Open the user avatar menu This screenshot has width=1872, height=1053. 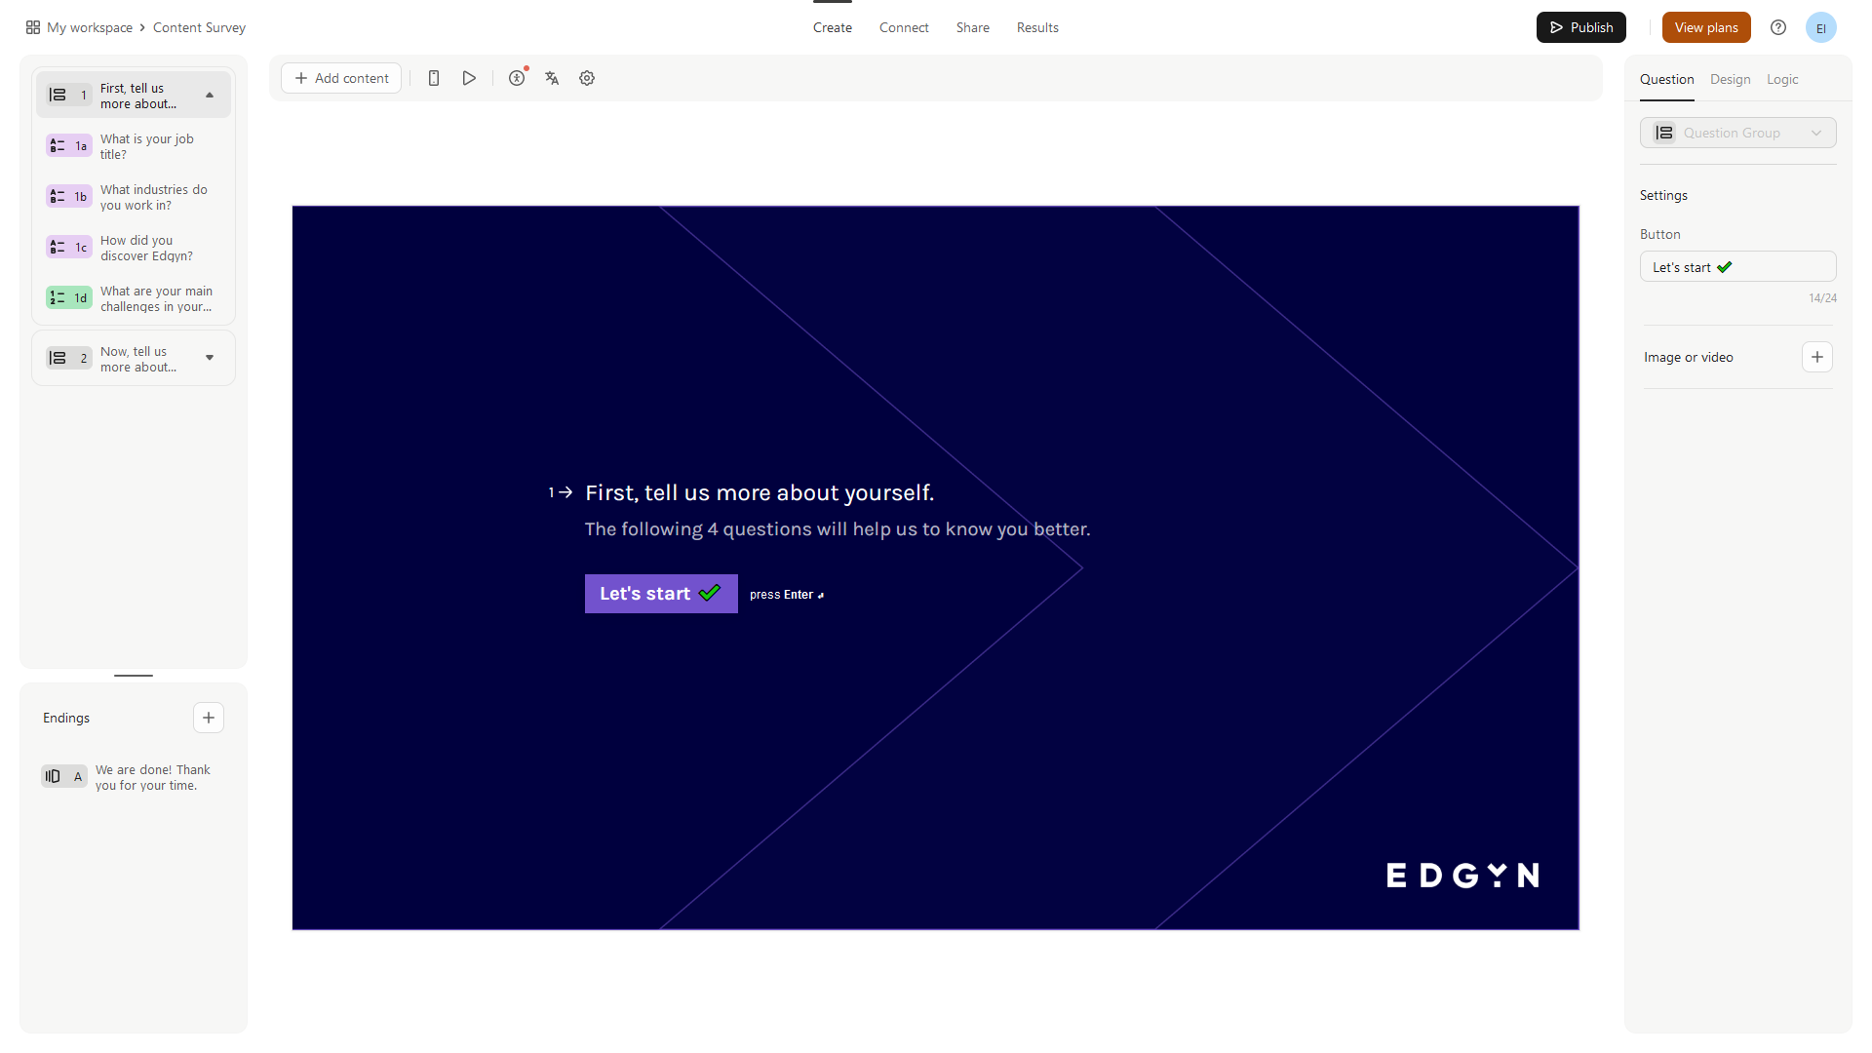(1820, 27)
